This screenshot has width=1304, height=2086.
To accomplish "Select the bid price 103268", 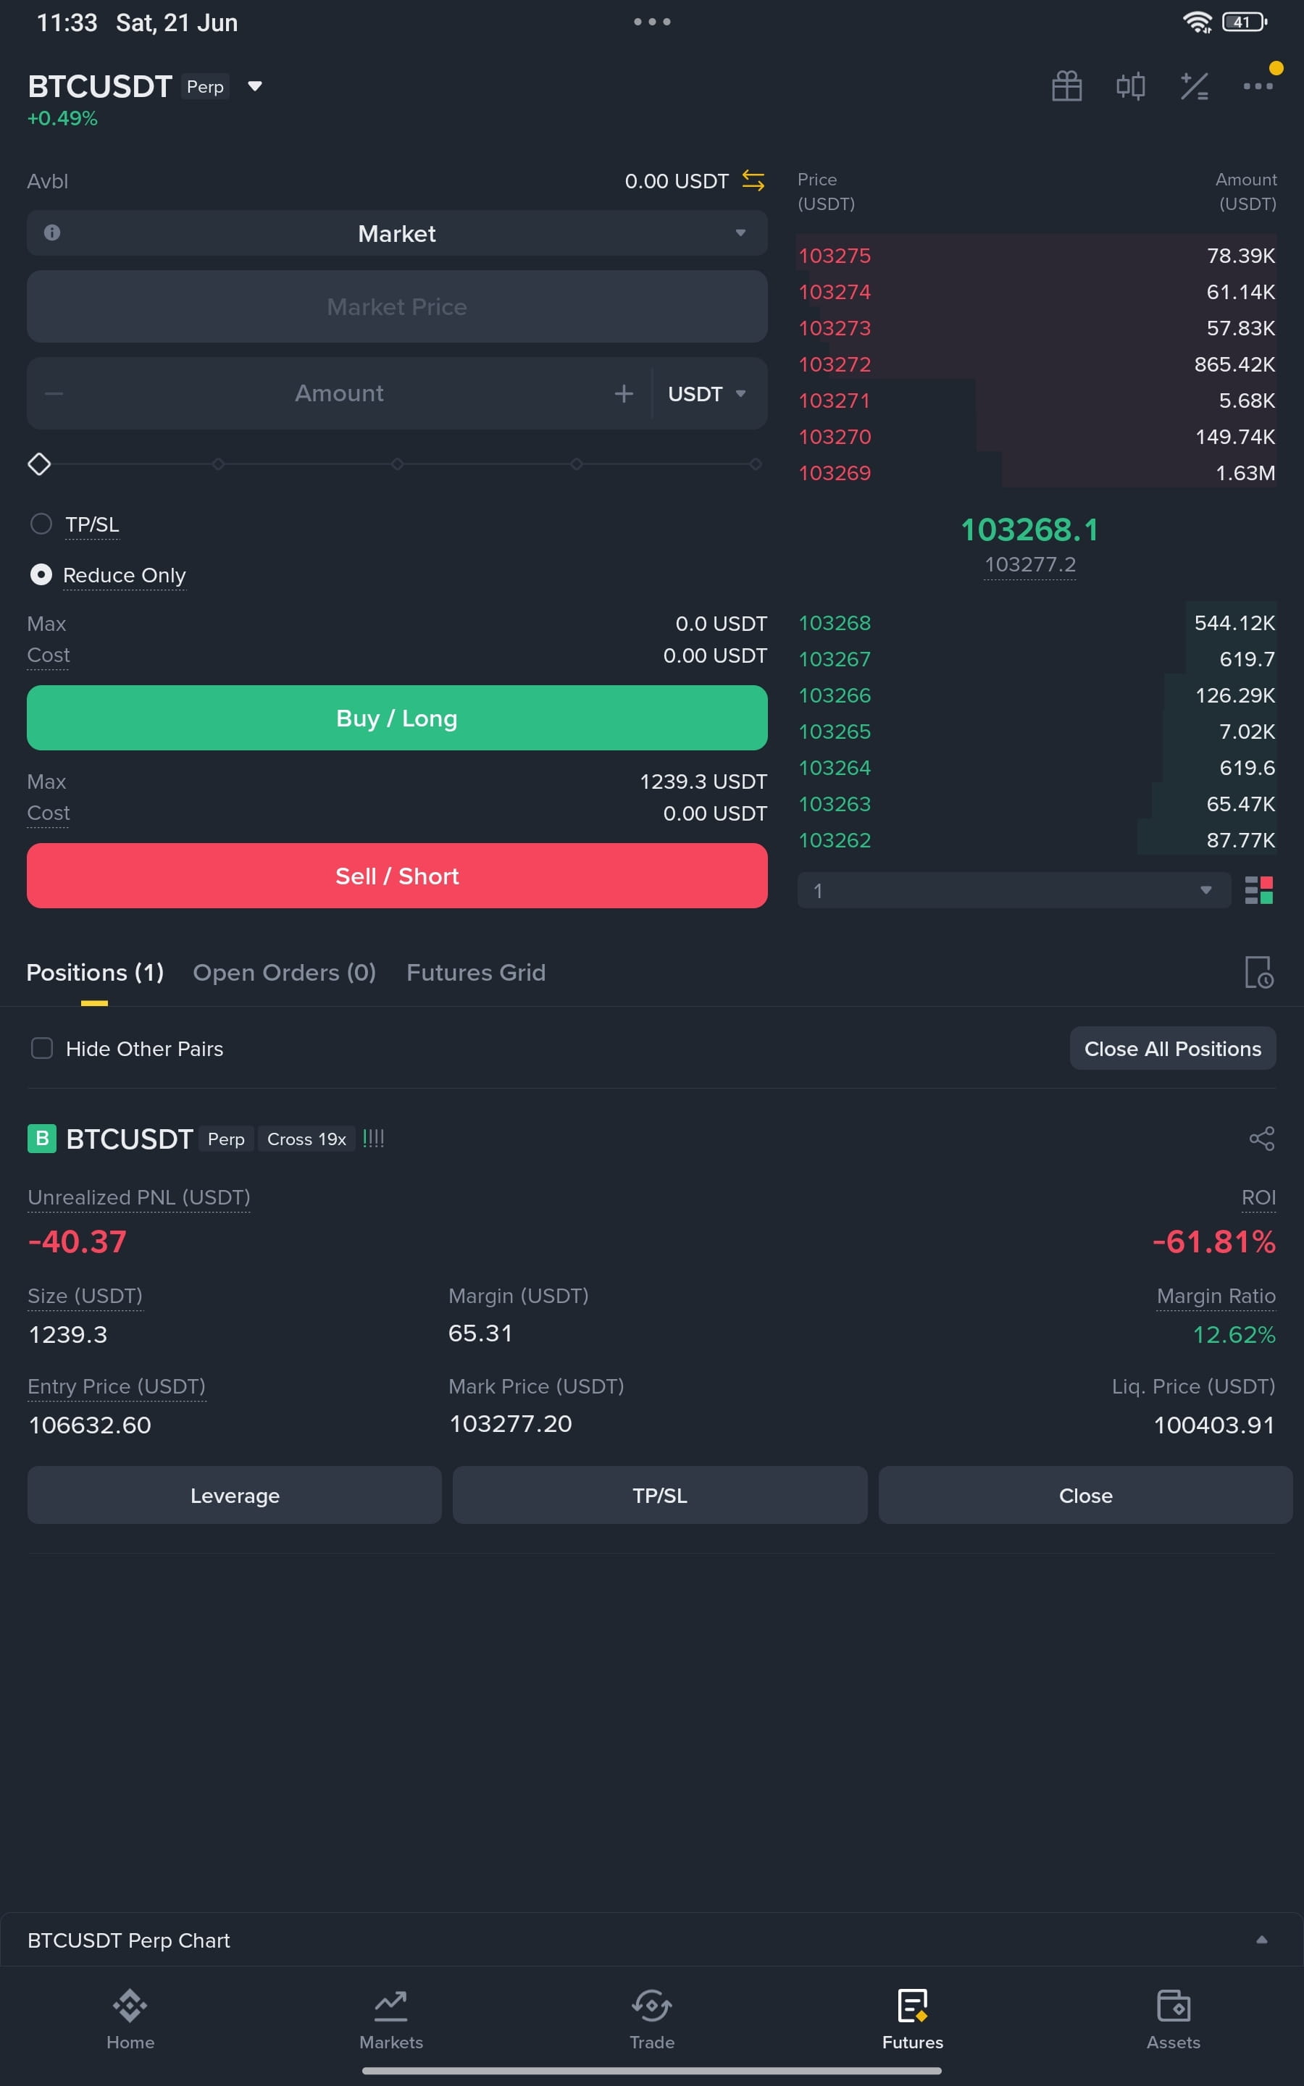I will coord(834,623).
